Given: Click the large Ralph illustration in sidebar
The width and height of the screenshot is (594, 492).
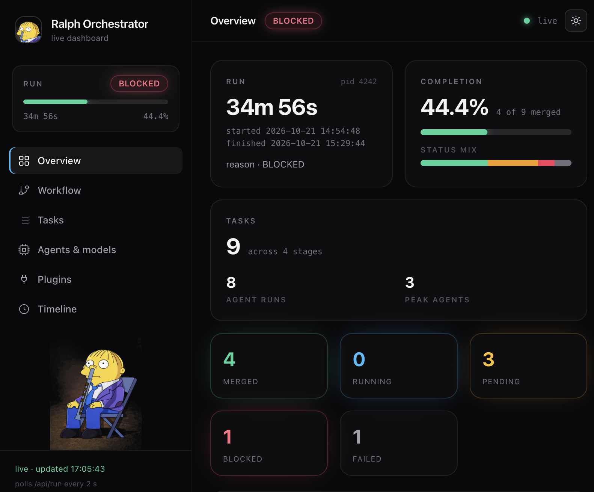Looking at the screenshot, I should tap(96, 394).
